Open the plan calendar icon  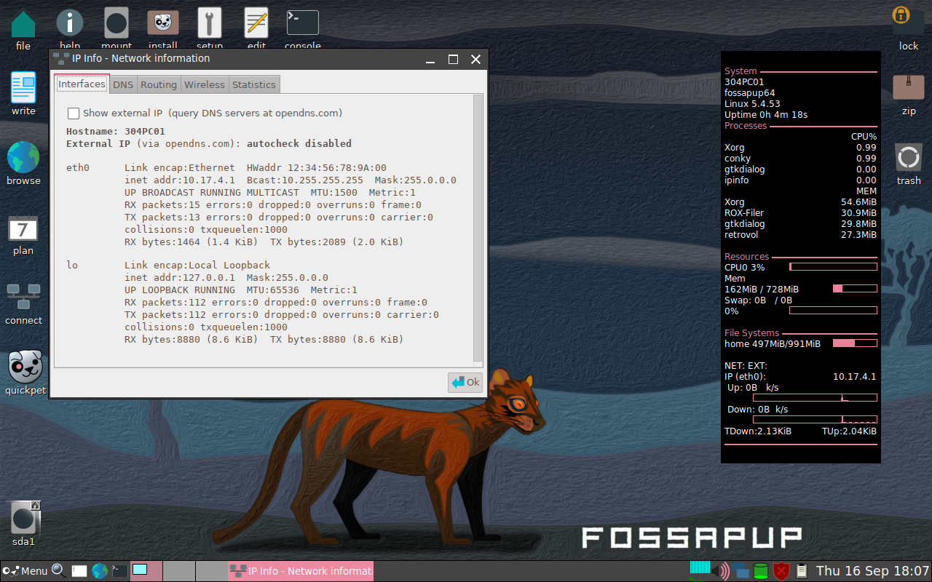pyautogui.click(x=23, y=229)
